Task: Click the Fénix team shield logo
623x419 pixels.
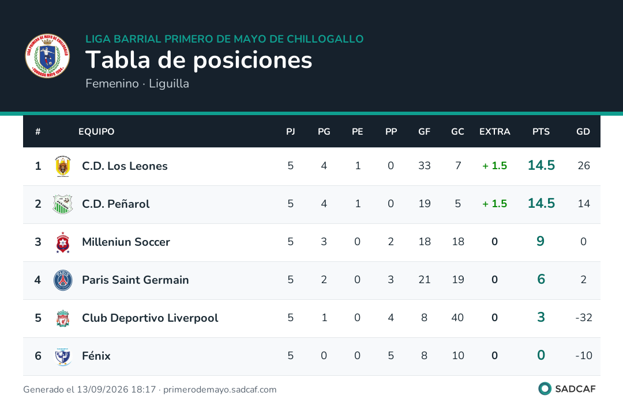Action: tap(63, 356)
